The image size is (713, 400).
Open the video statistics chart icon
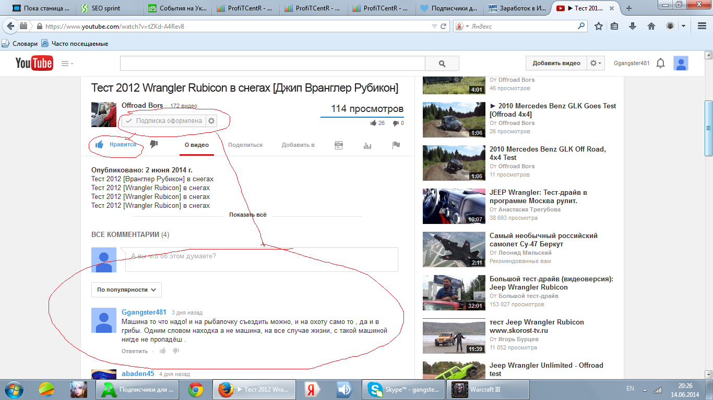(x=367, y=145)
